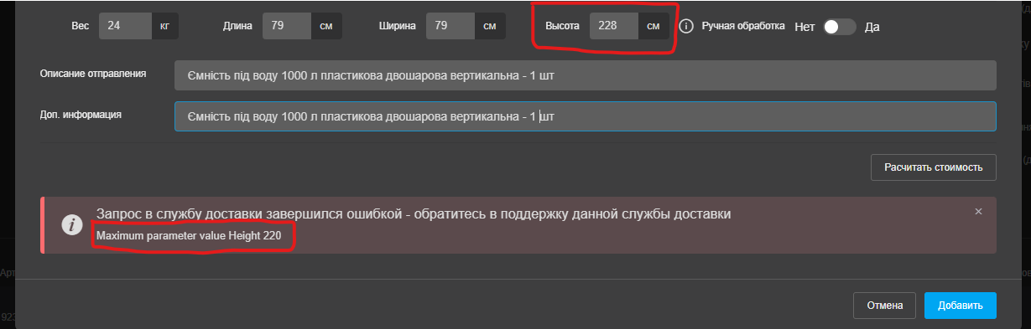Click the Ширина width input field

(451, 26)
